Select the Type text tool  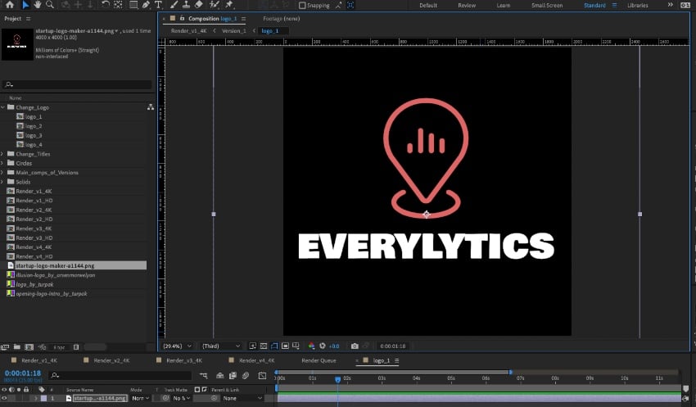coord(158,5)
